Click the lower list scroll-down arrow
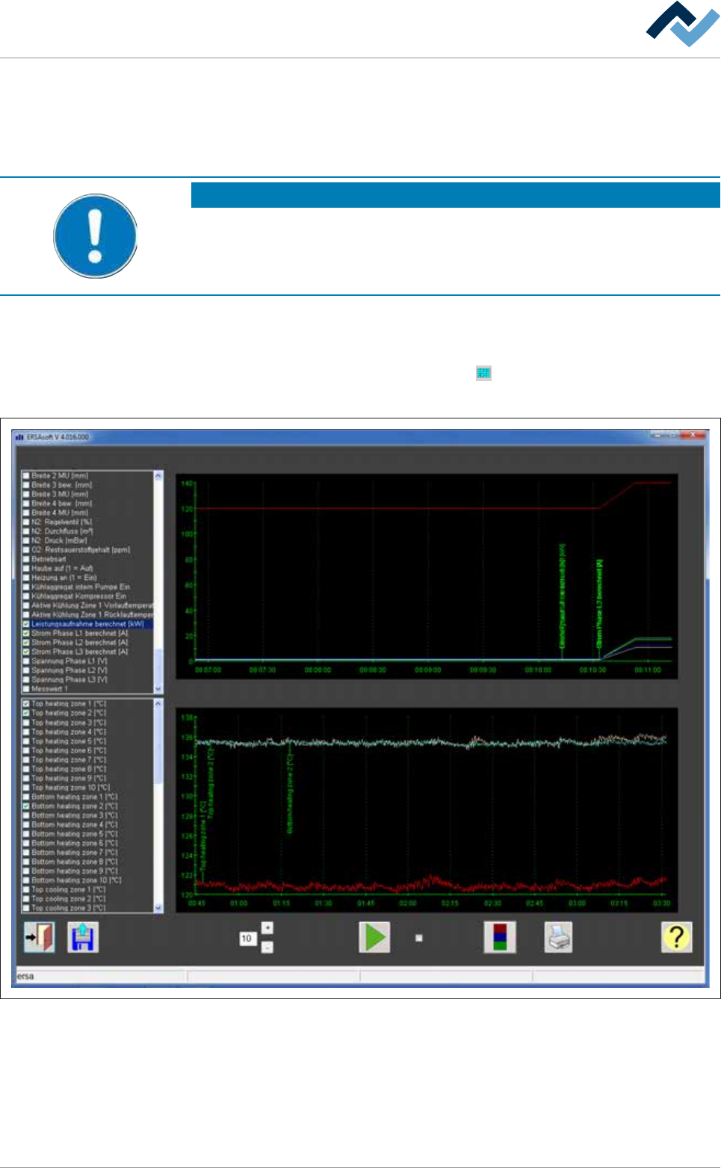721x1168 pixels. point(158,908)
